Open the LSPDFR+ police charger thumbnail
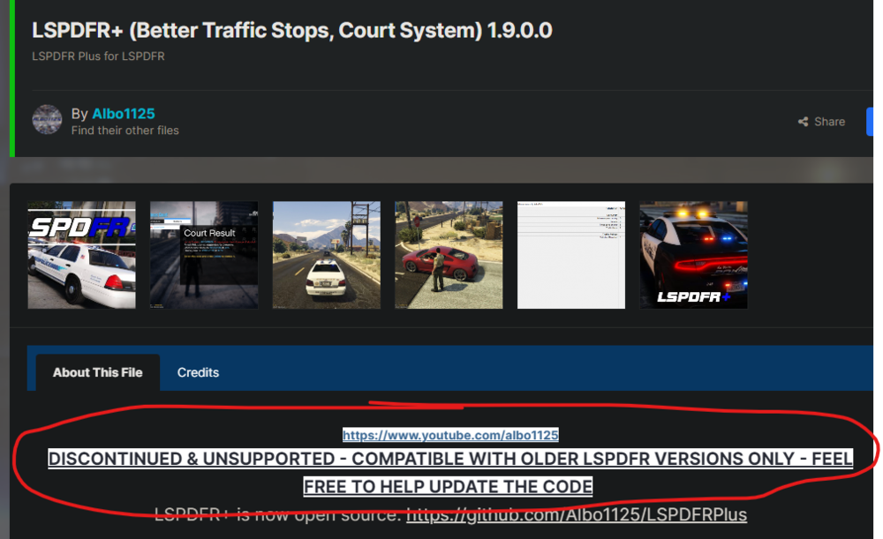This screenshot has width=883, height=539. pyautogui.click(x=693, y=255)
